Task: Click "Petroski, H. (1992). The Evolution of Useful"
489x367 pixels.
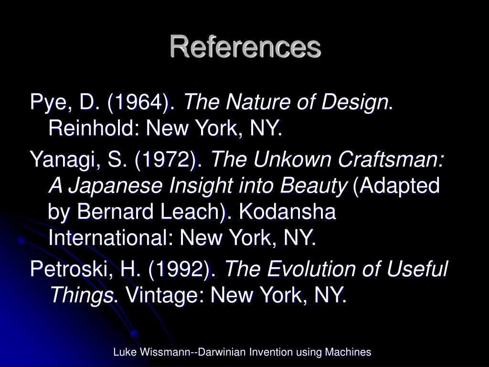Action: (x=239, y=269)
